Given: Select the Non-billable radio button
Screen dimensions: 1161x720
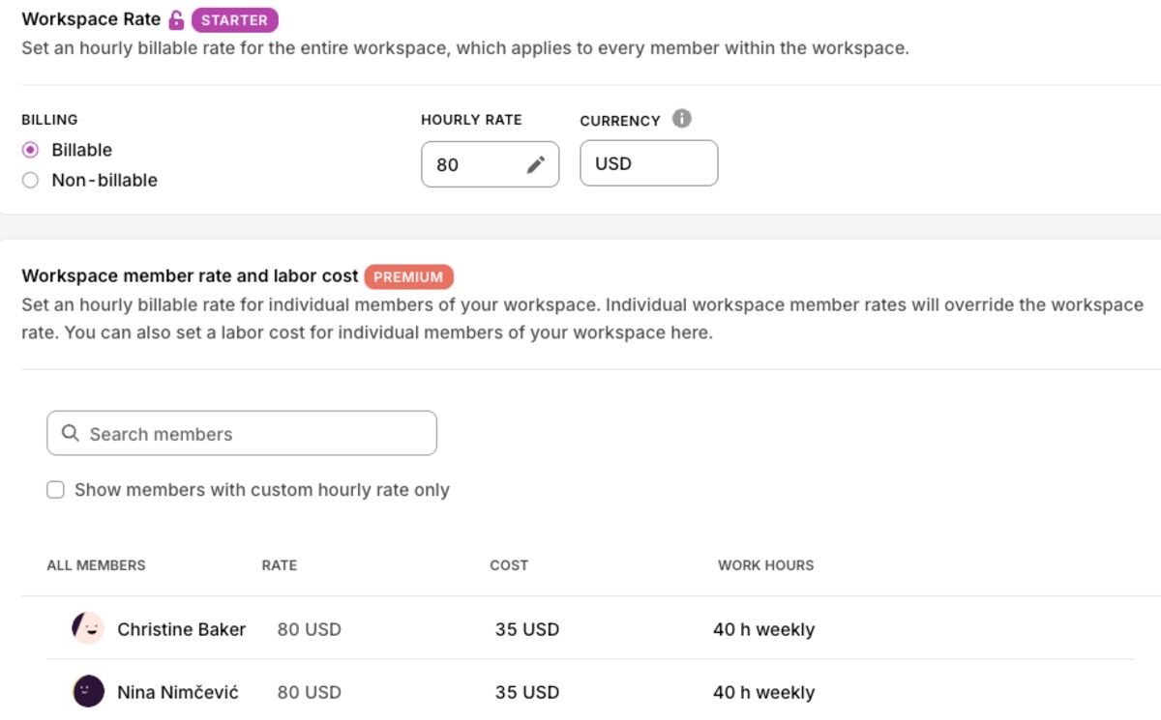Looking at the screenshot, I should (29, 180).
